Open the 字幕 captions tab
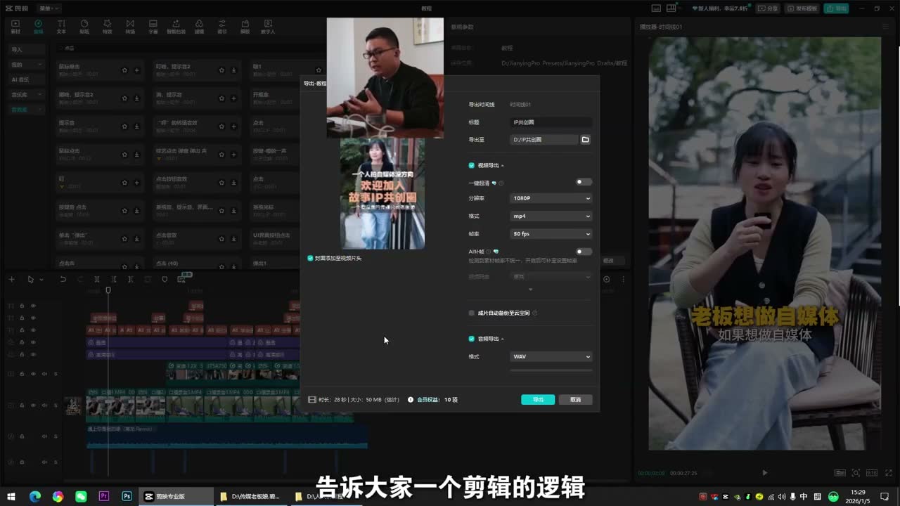The height and width of the screenshot is (506, 900). 153,27
